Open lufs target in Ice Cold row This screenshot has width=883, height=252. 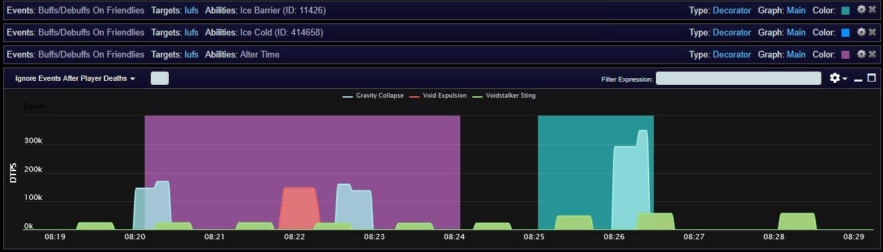click(192, 33)
